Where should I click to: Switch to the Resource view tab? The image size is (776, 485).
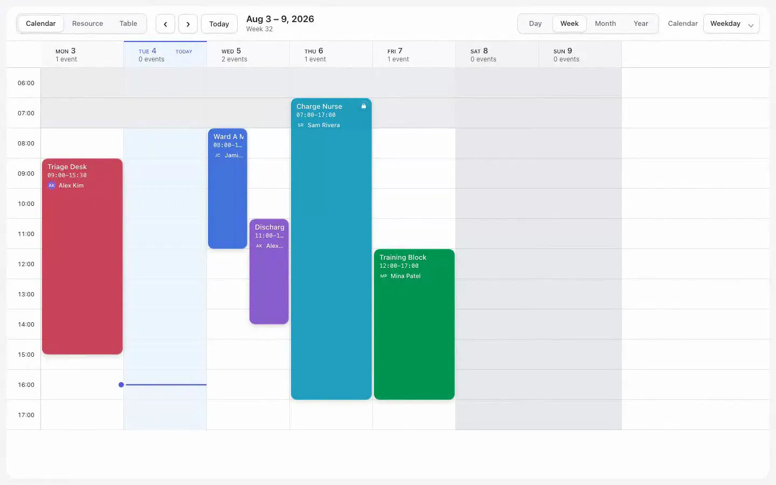(x=87, y=24)
